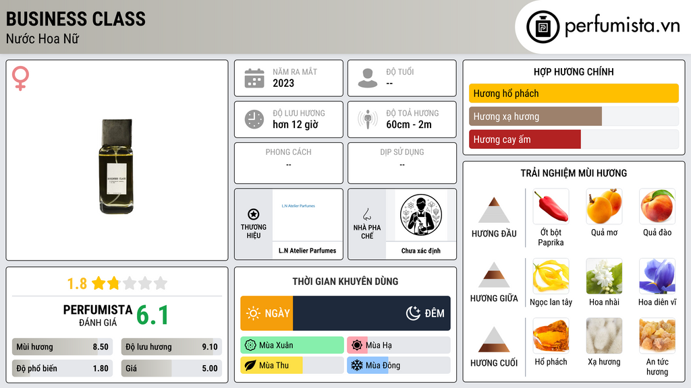
Task: Click the Hương cuối pyramid icon
Action: tap(494, 339)
